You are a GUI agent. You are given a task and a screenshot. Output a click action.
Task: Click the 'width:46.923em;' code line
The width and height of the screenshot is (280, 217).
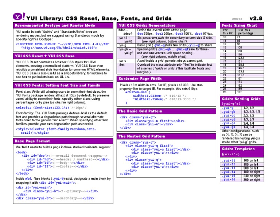tap(147, 96)
